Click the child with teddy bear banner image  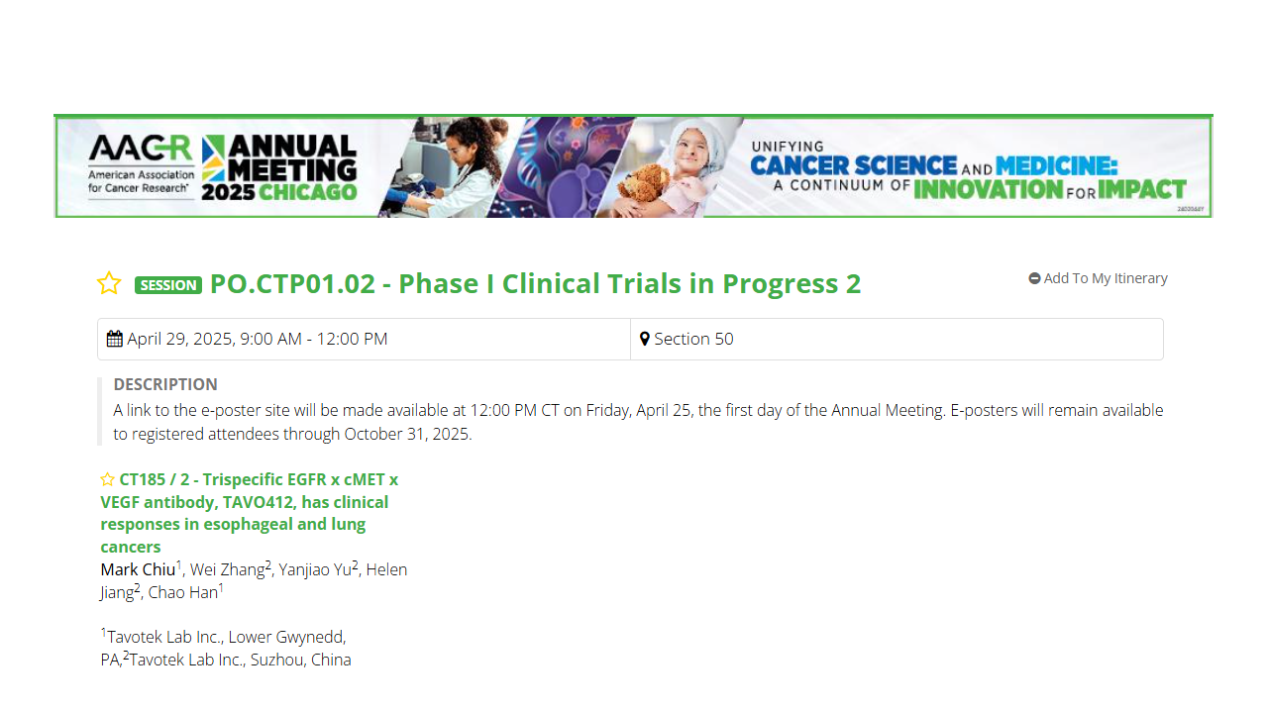(674, 167)
